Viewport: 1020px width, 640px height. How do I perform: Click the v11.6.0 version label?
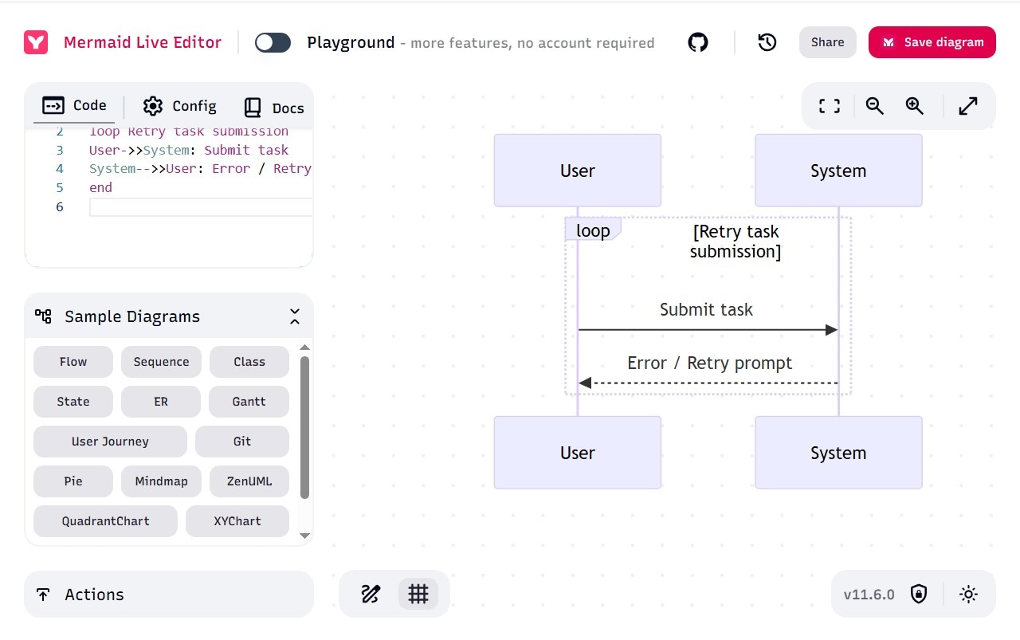point(869,595)
